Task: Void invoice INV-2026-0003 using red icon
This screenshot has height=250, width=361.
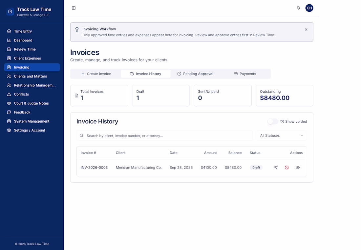Action: point(287,168)
